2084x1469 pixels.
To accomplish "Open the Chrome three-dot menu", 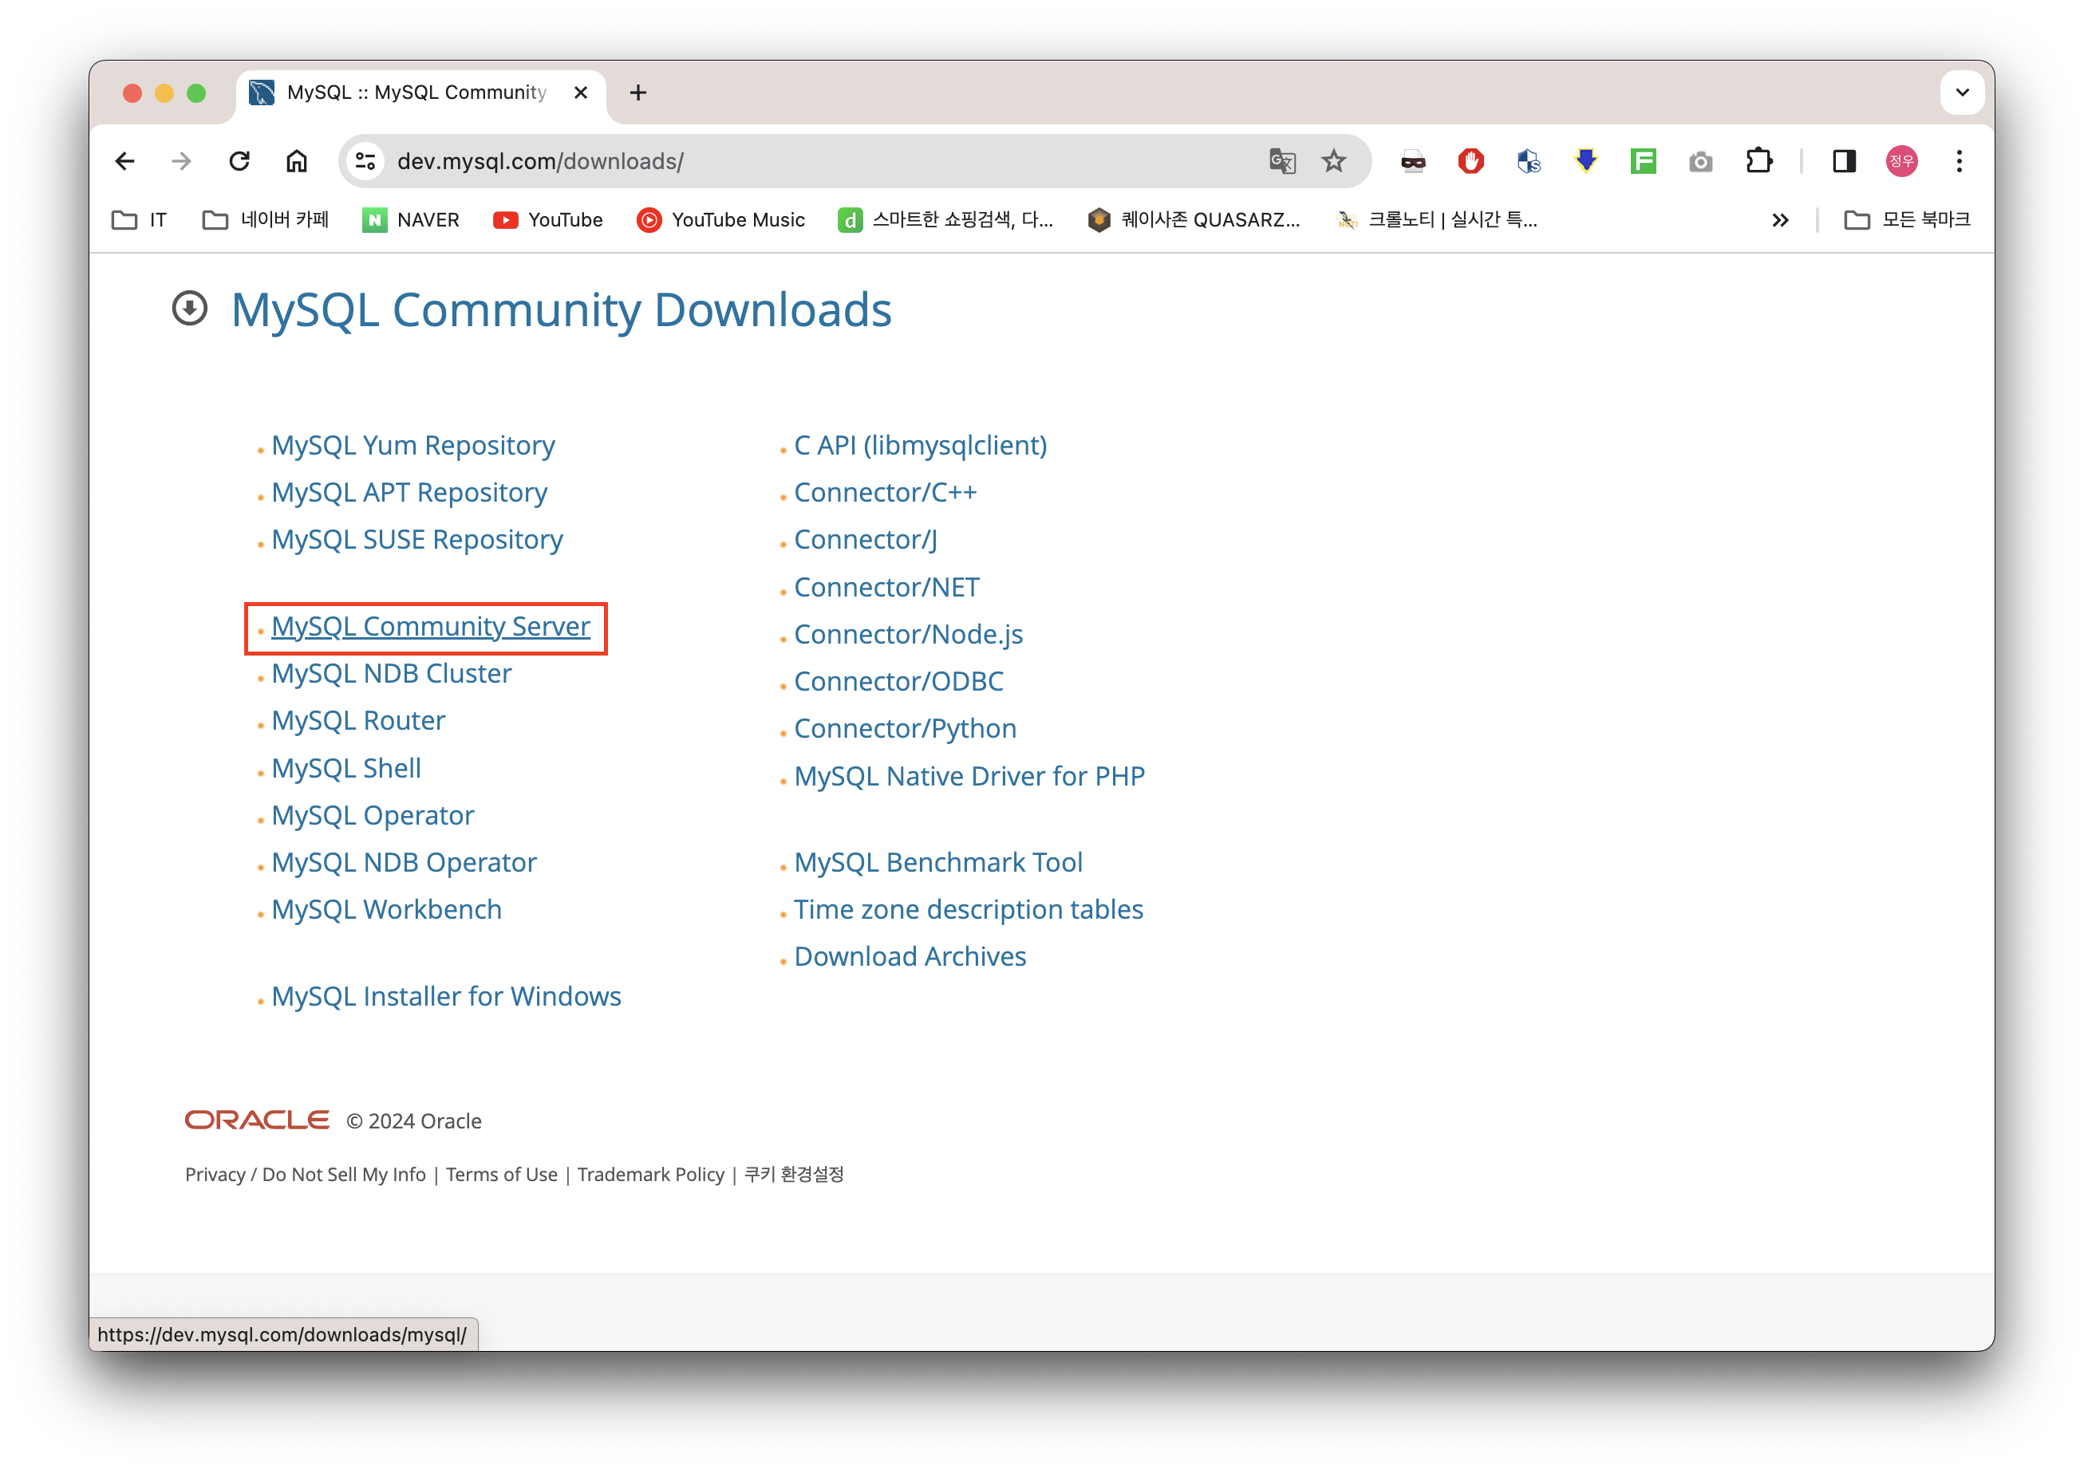I will tap(1959, 162).
